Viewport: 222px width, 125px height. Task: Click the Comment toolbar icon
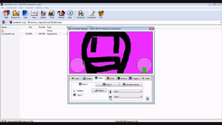coord(91,14)
